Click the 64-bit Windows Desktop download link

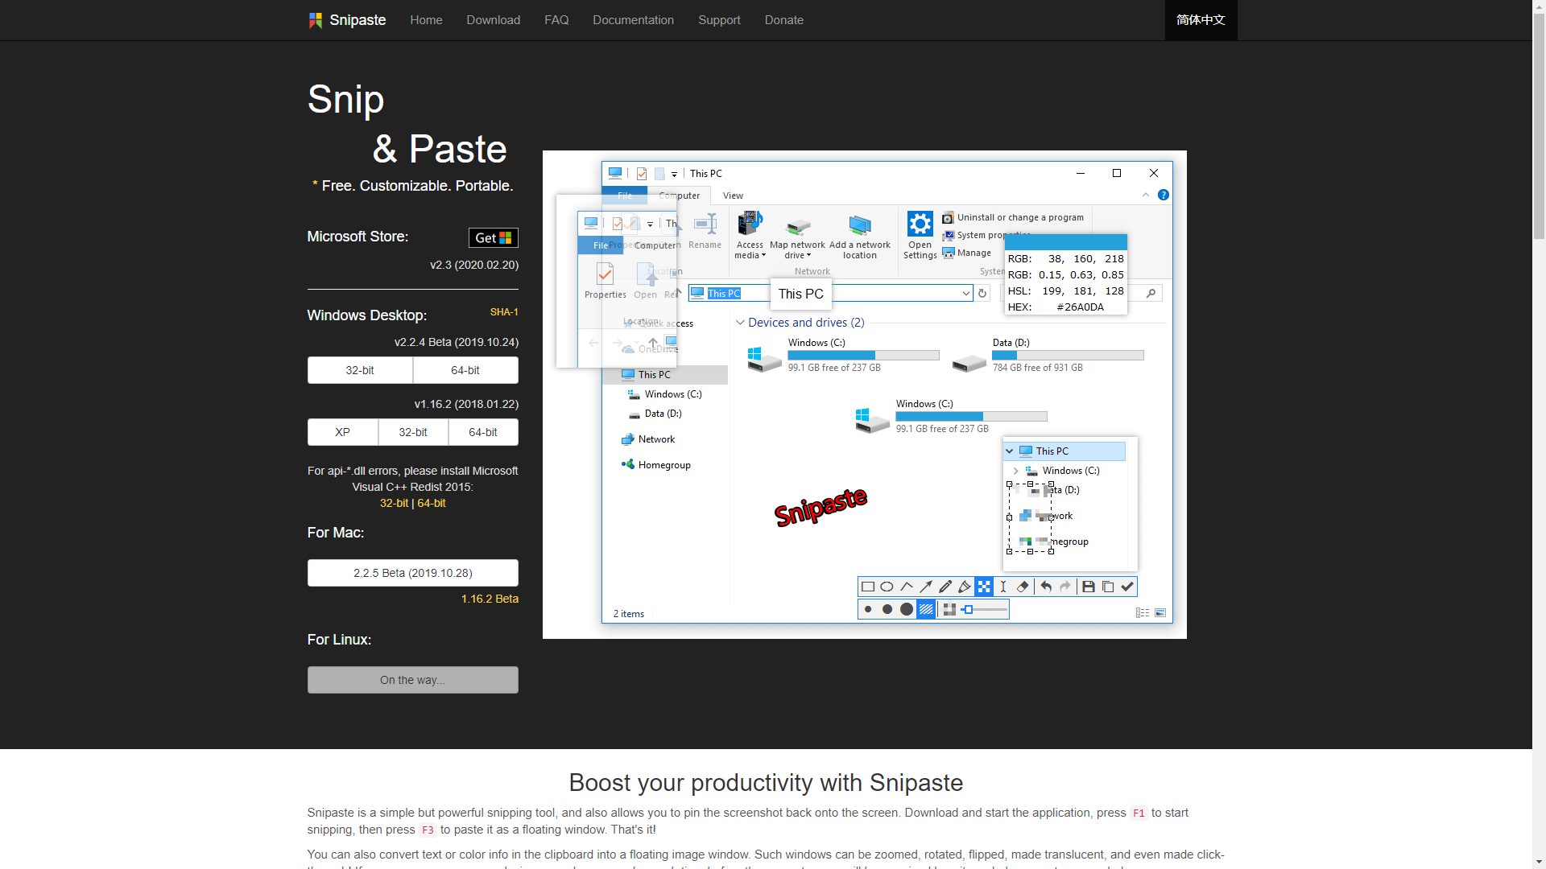click(464, 369)
